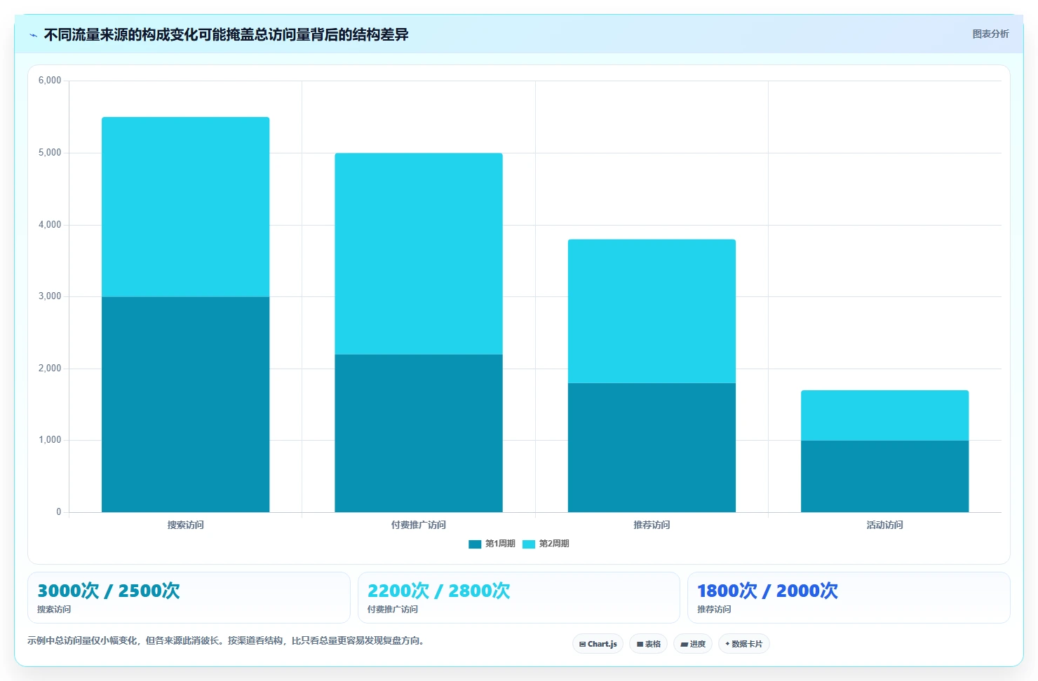Viewport: 1038px width, 681px height.
Task: Click the 活动访问 第1周期 dark bar segment
Action: click(x=884, y=476)
